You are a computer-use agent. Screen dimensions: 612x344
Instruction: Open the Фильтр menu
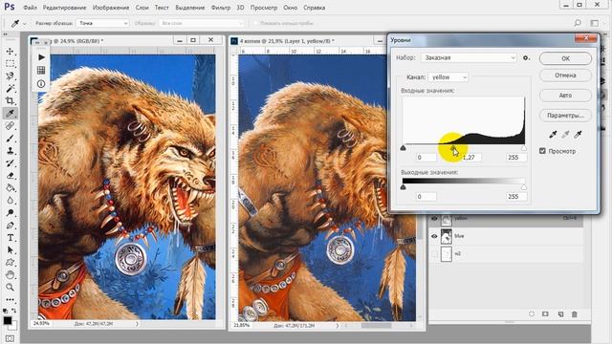pyautogui.click(x=221, y=8)
